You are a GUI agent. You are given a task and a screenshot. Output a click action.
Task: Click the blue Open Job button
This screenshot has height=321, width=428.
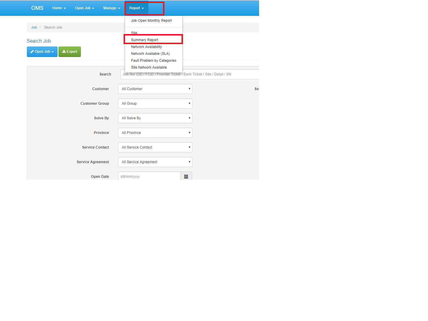coord(42,52)
